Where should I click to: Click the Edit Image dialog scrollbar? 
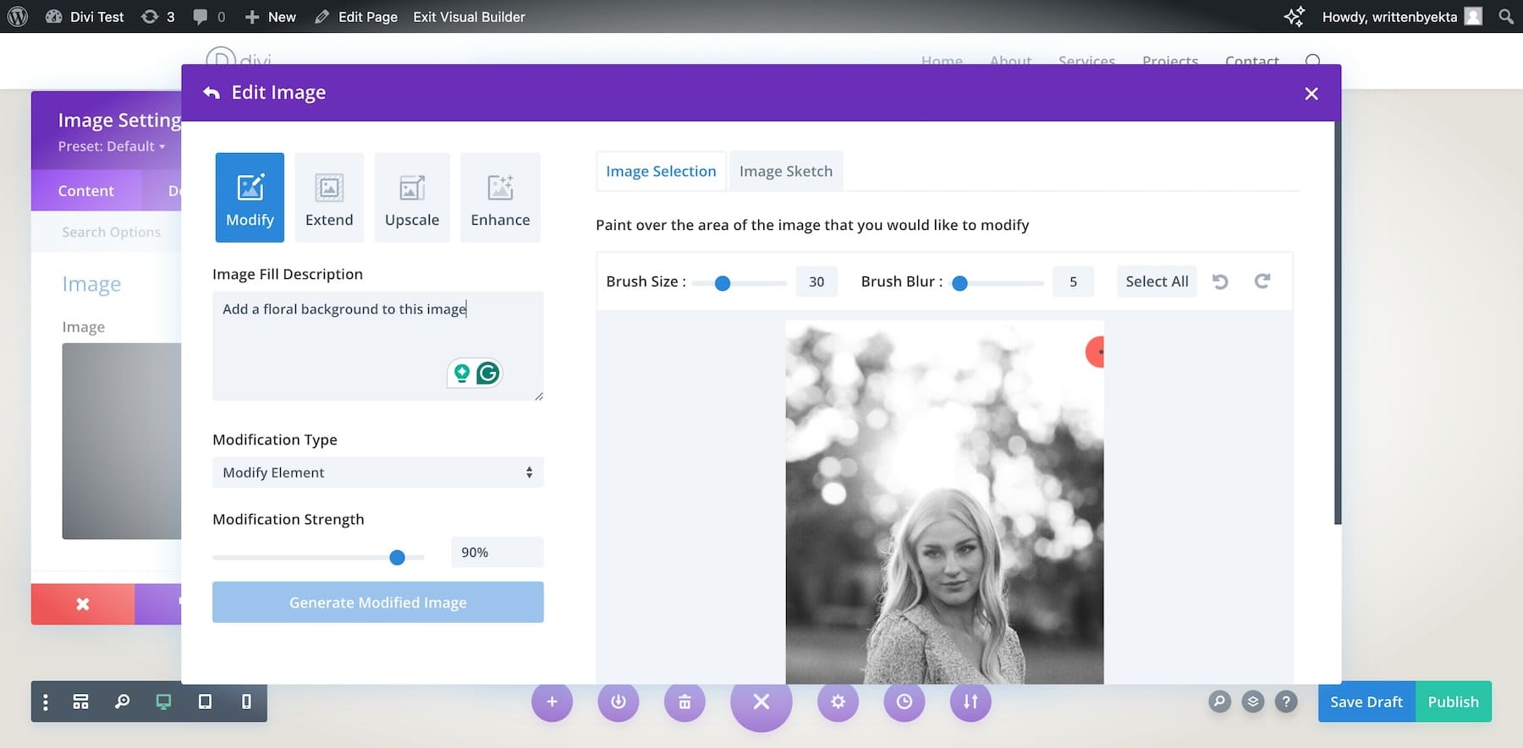tap(1338, 323)
